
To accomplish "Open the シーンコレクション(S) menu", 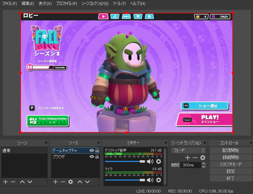I will [95, 4].
